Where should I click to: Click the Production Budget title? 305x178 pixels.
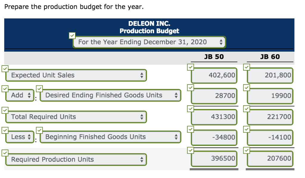pos(149,31)
